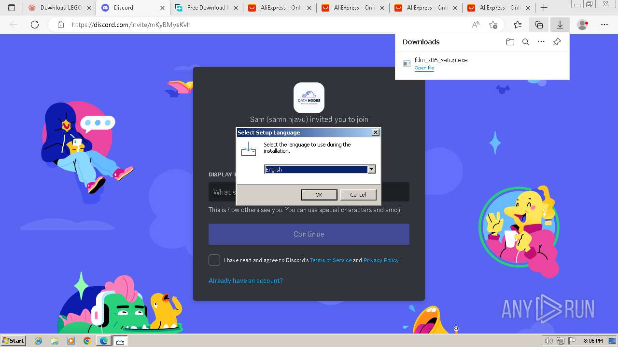The height and width of the screenshot is (347, 618).
Task: Open the media player taskbar icon
Action: [71, 341]
